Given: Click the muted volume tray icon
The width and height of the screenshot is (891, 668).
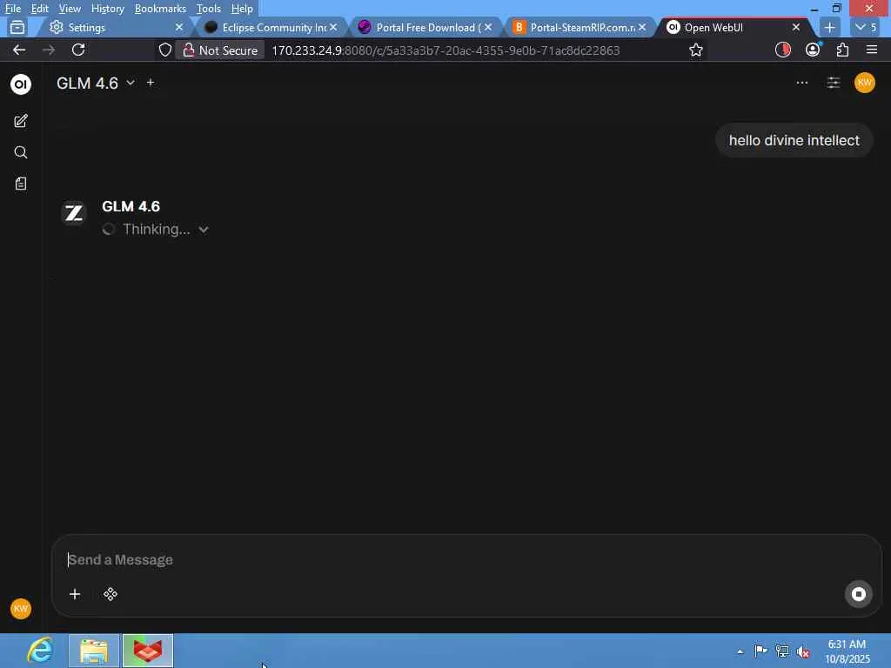Looking at the screenshot, I should [x=803, y=651].
